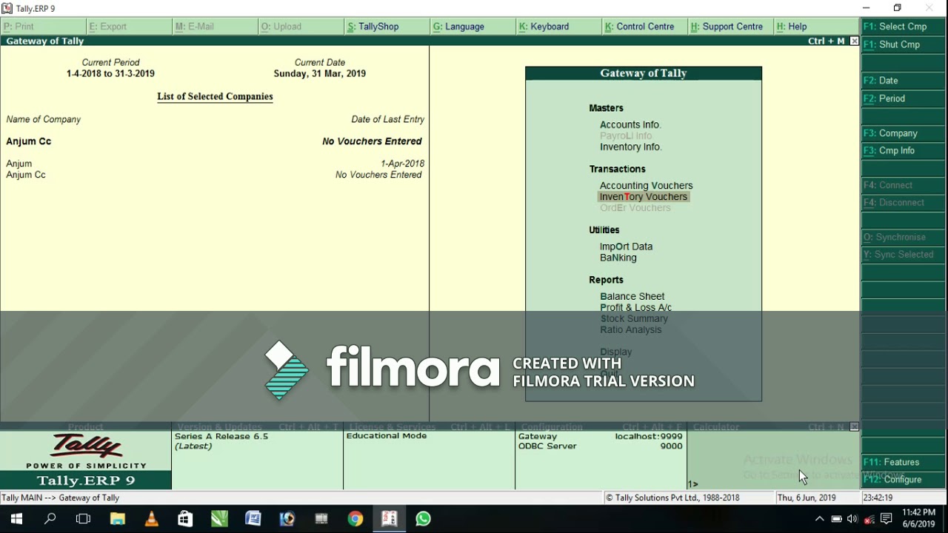This screenshot has width=948, height=533.
Task: Open the Windows Start menu
Action: 16,519
